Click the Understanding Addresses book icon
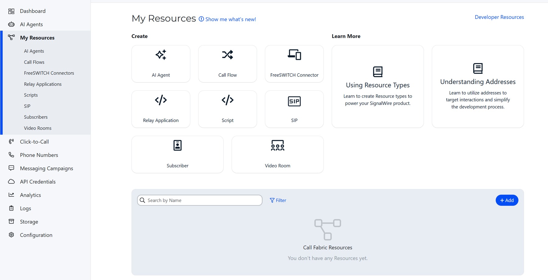Image resolution: width=548 pixels, height=280 pixels. point(478,68)
